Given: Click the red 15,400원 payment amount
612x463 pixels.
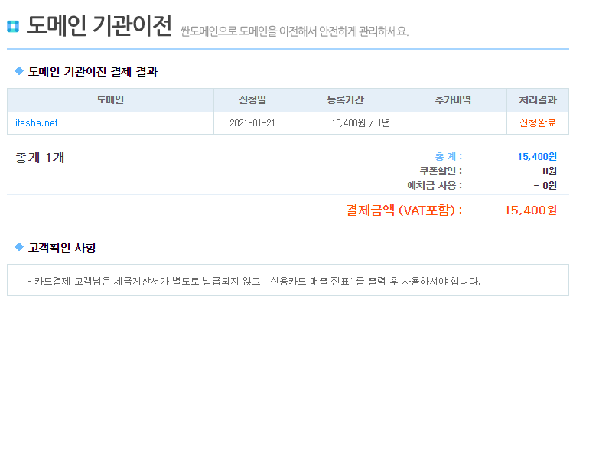Looking at the screenshot, I should [x=530, y=210].
